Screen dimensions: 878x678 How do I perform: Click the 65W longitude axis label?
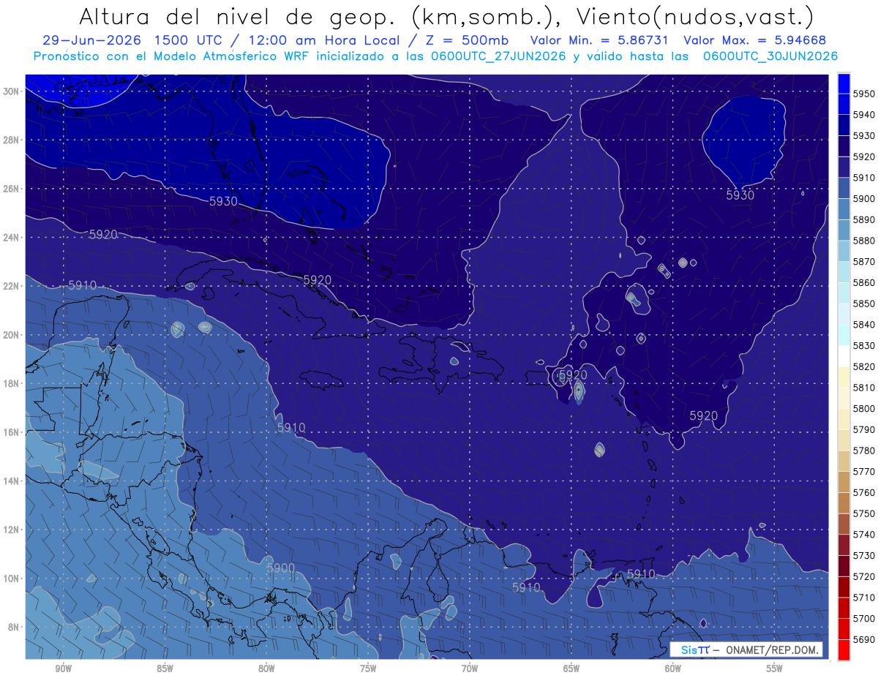571,668
